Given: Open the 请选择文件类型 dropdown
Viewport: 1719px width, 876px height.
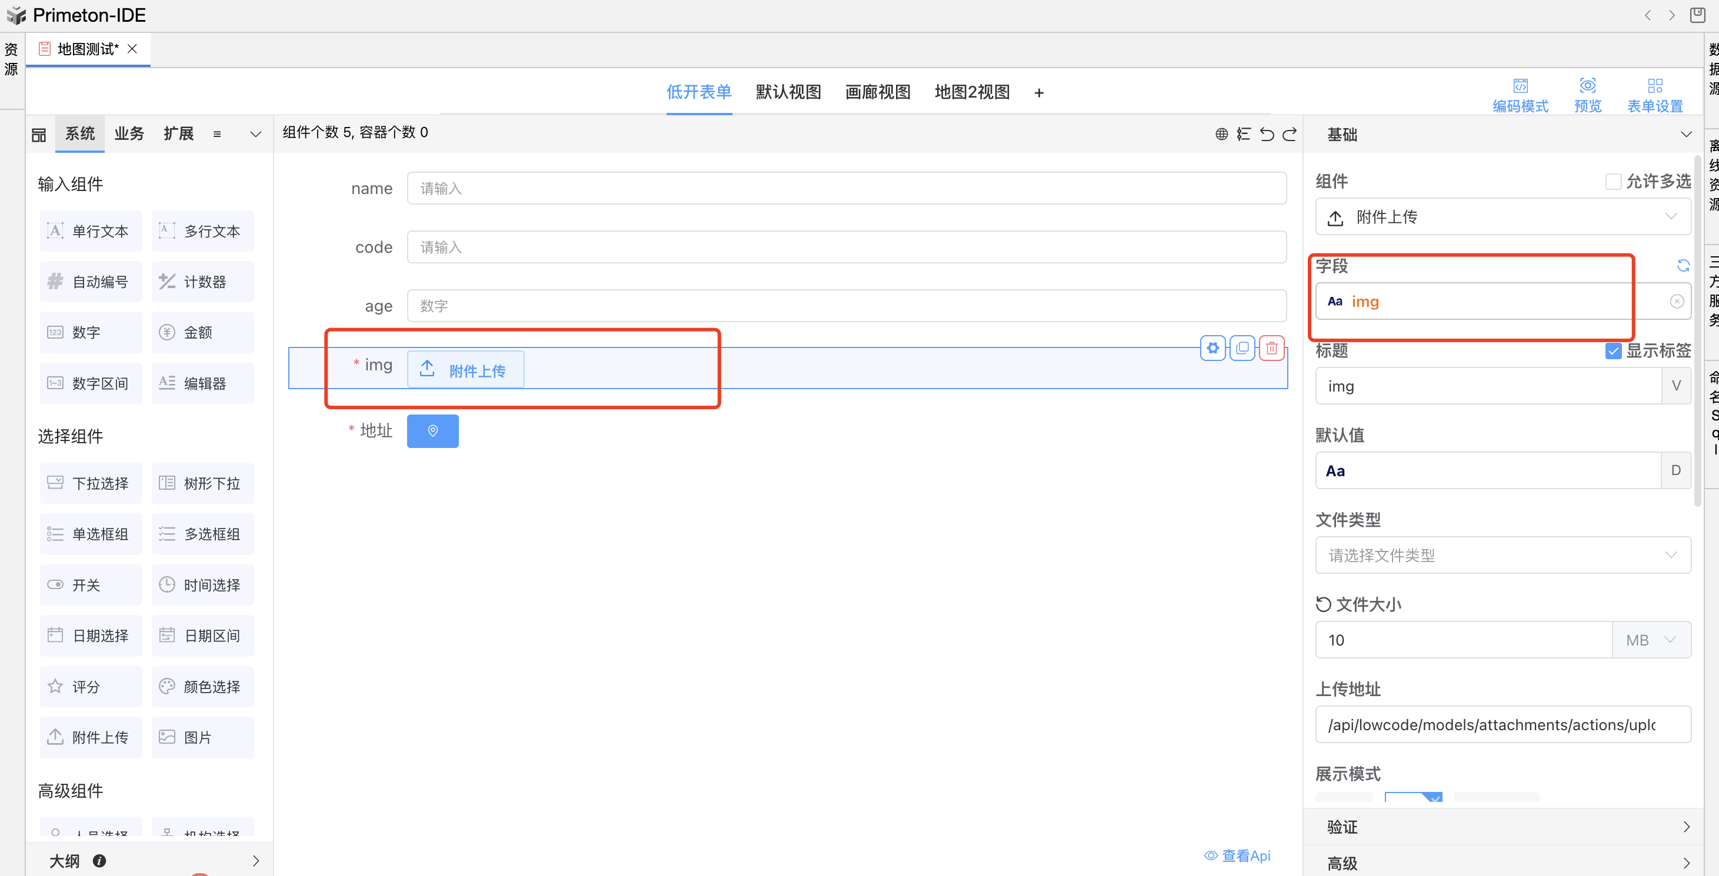Looking at the screenshot, I should pyautogui.click(x=1502, y=556).
